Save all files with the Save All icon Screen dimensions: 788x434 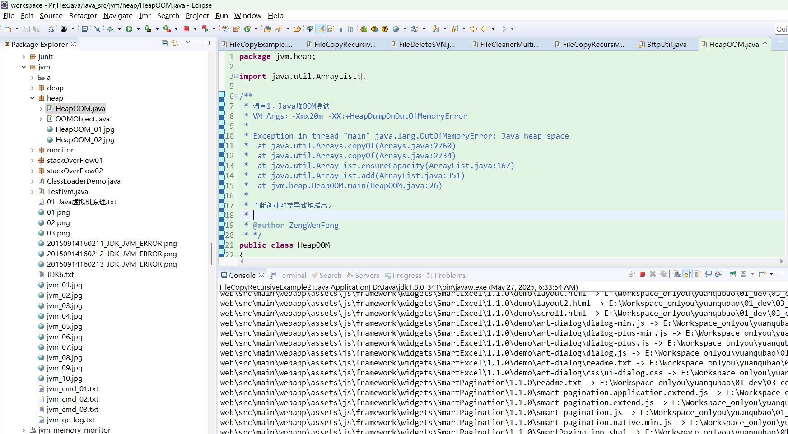click(x=37, y=29)
